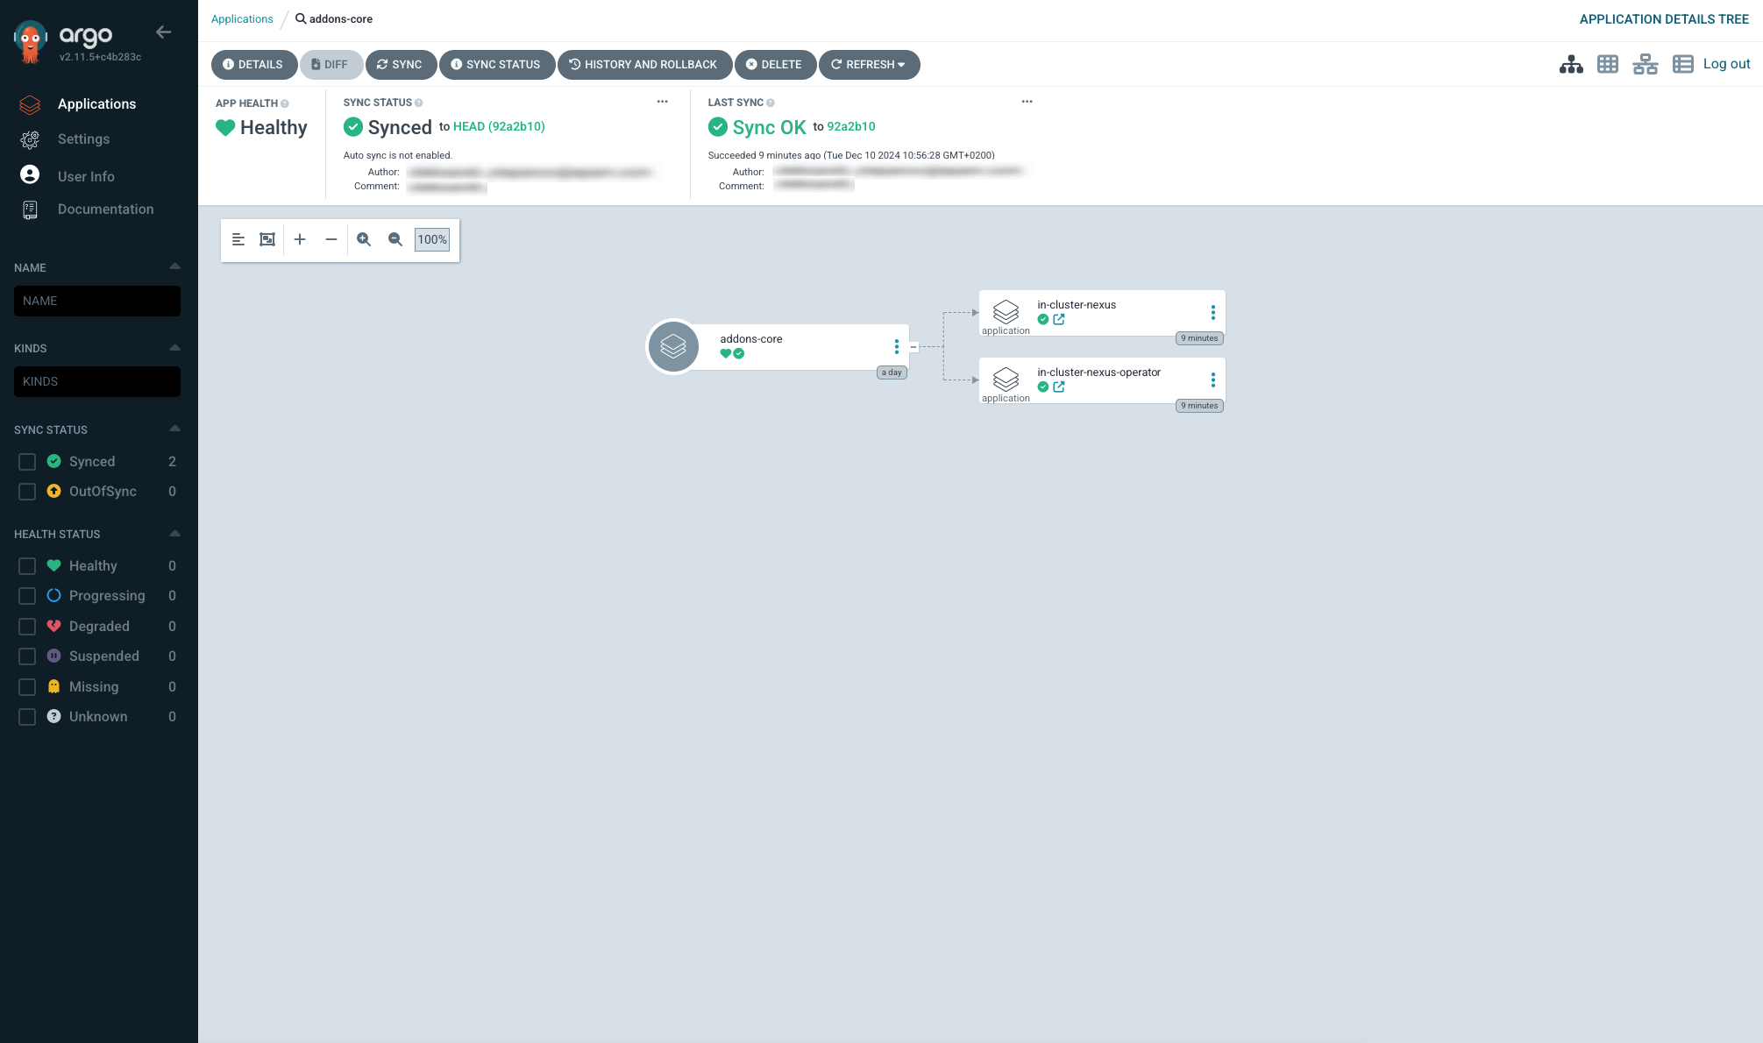Expand the KINDS filter section
This screenshot has height=1043, width=1763.
[174, 346]
